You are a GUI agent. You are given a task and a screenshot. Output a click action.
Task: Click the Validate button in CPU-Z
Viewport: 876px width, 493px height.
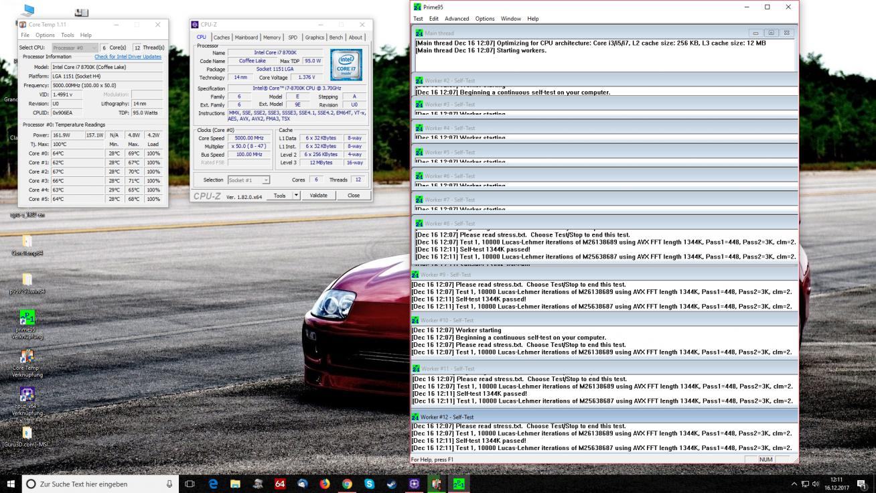tap(318, 196)
